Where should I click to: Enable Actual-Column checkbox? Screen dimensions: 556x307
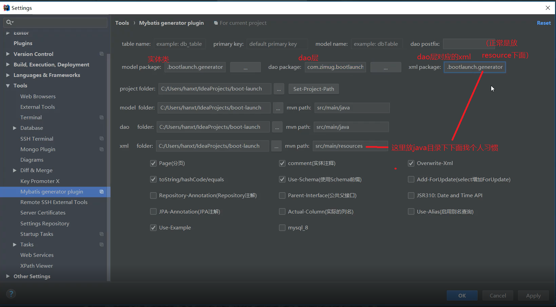coord(282,211)
